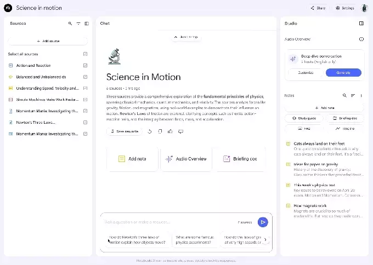Collapse the Sources panel icon

[87, 24]
